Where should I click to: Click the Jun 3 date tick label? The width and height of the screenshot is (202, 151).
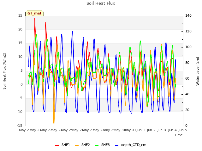[162, 130]
